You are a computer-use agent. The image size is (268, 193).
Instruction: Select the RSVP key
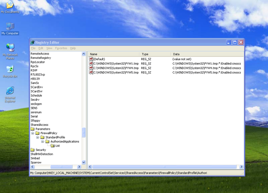click(34, 70)
